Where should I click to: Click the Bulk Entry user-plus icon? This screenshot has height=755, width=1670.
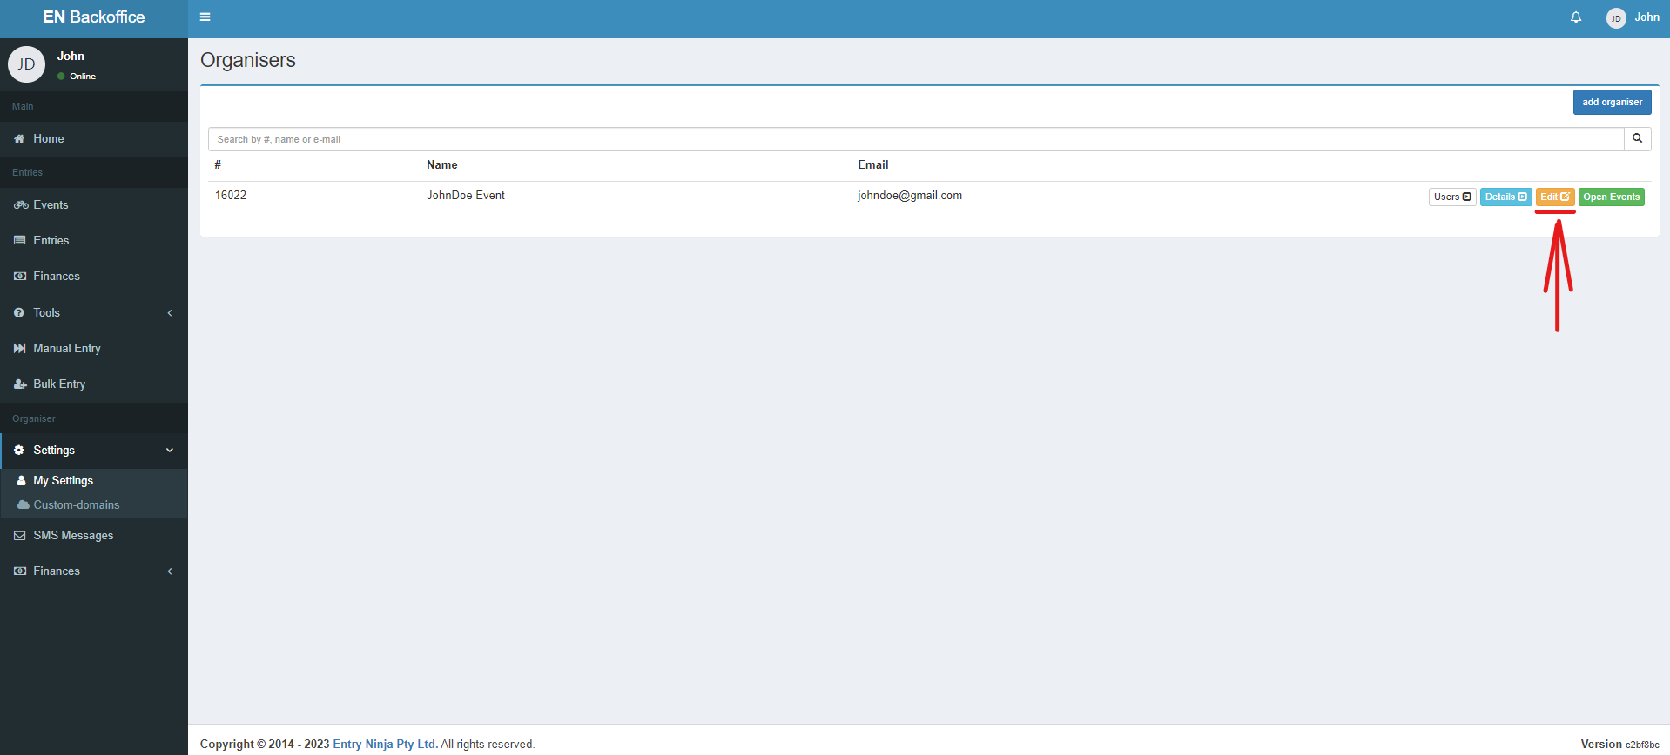pyautogui.click(x=20, y=384)
